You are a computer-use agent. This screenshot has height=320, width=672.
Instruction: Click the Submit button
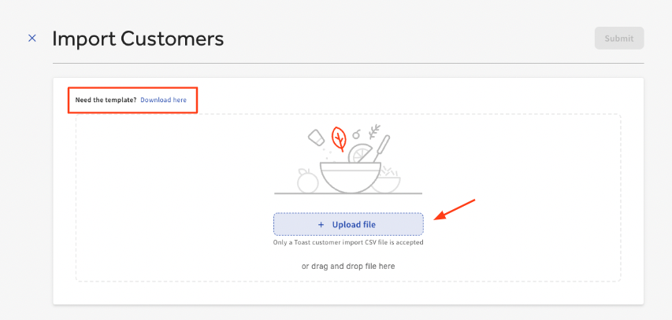pos(618,39)
